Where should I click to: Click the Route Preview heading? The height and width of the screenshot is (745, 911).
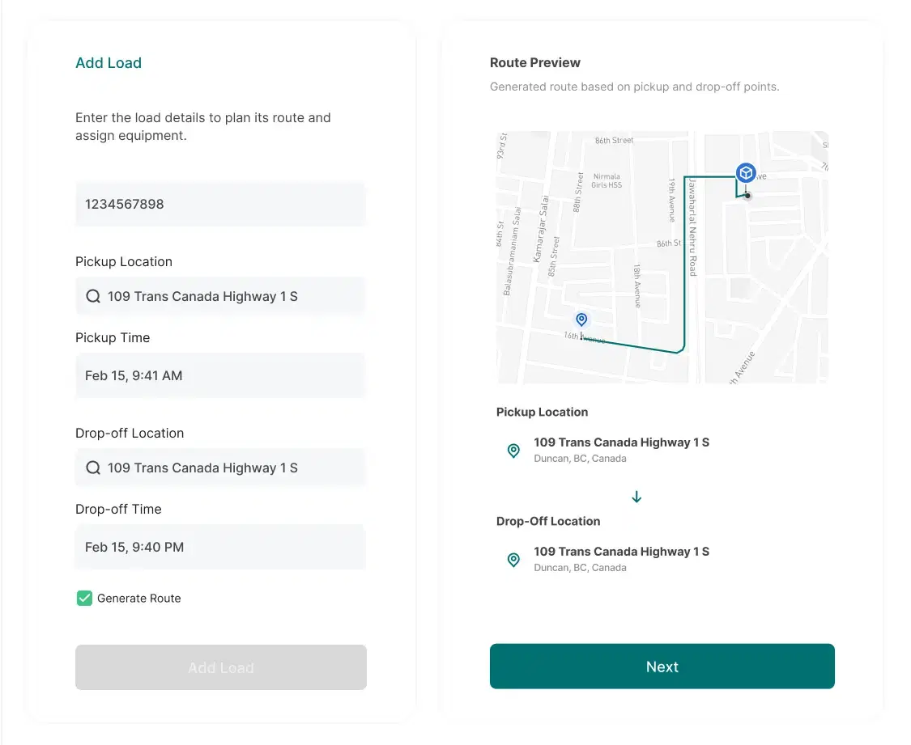[x=535, y=62]
